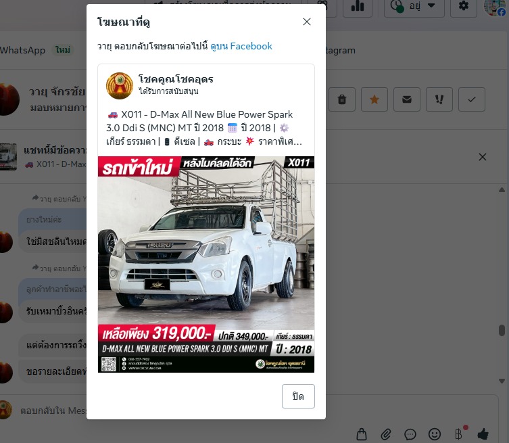Screen dimensions: 509x443
Task: Open the Facebook page profile icon
Action: pos(495,7)
